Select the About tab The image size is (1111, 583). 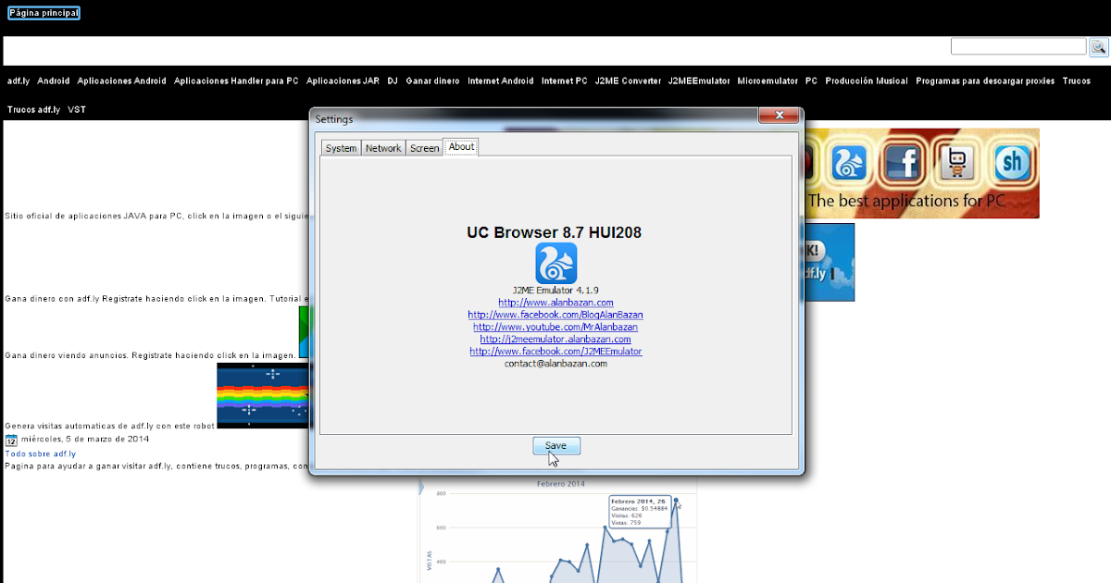point(461,147)
